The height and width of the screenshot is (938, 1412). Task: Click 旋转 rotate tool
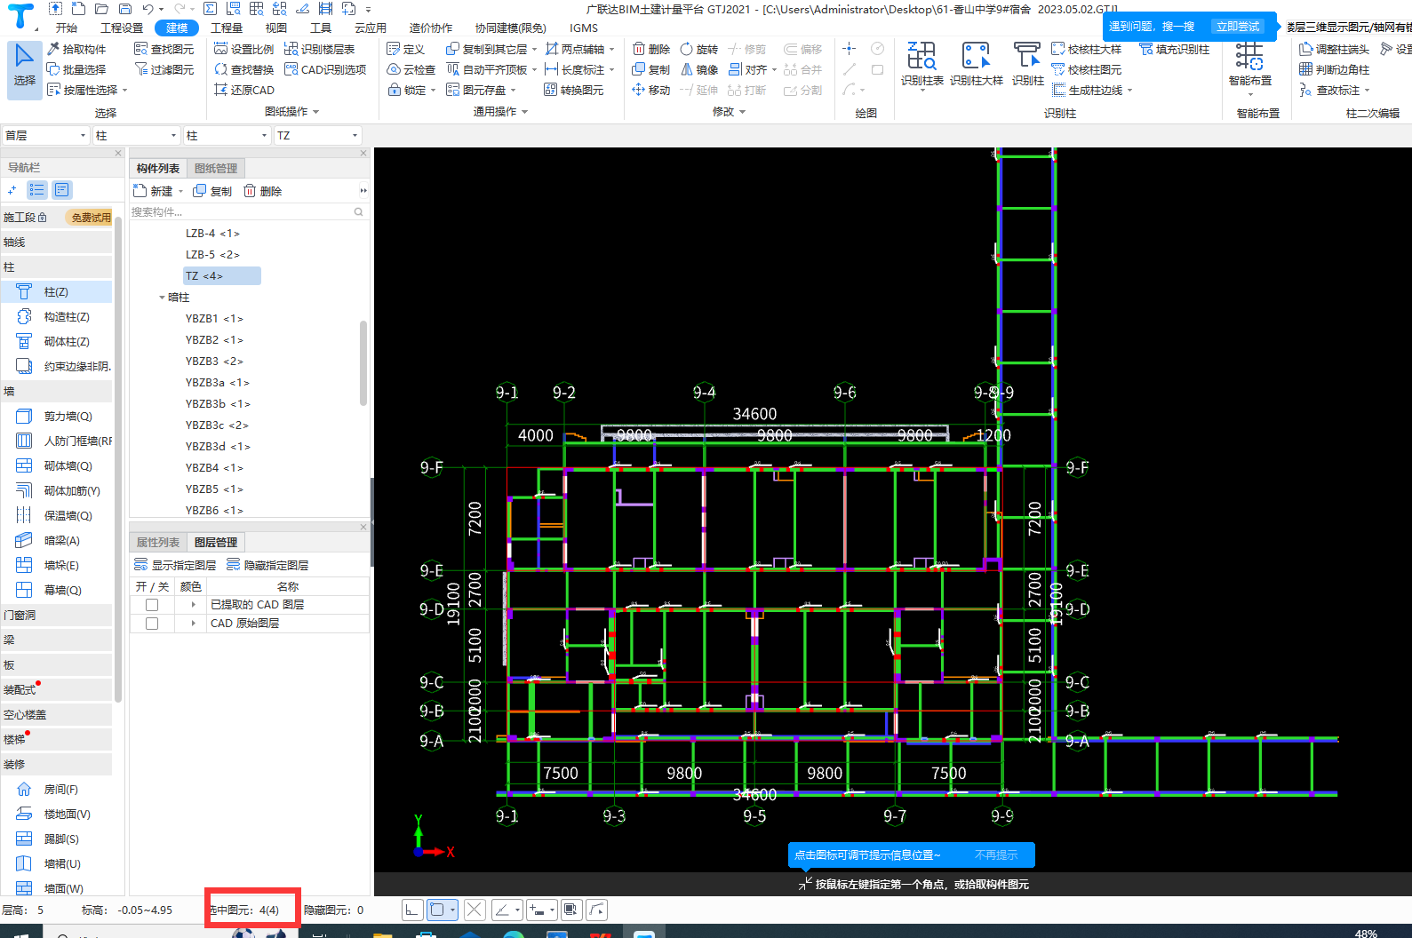(x=698, y=49)
